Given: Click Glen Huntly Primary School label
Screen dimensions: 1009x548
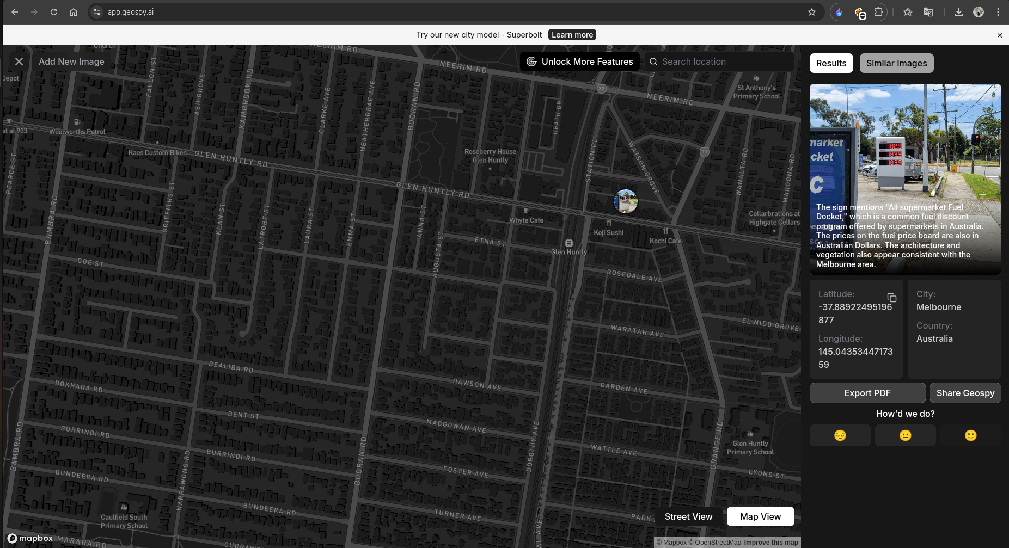Looking at the screenshot, I should tap(750, 448).
